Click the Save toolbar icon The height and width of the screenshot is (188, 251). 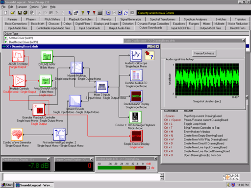20,13
